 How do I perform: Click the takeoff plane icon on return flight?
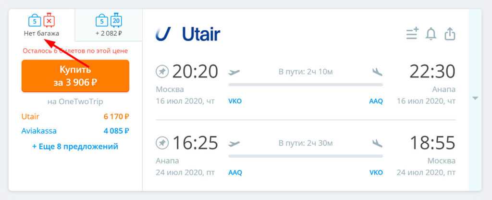pyautogui.click(x=234, y=143)
